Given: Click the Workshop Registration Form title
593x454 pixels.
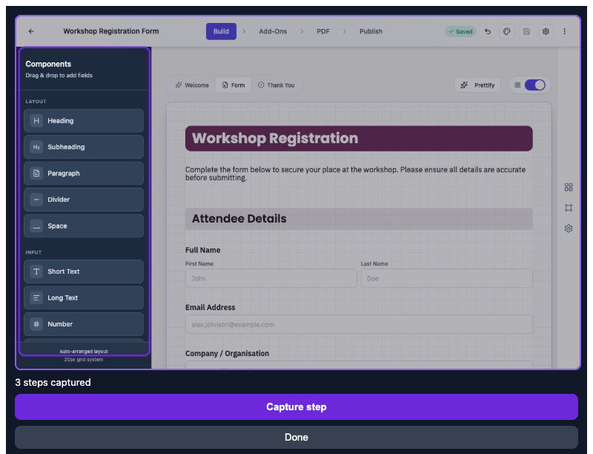Looking at the screenshot, I should (x=110, y=31).
